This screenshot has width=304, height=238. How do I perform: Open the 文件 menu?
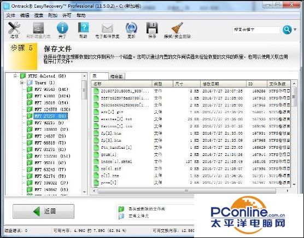10,15
